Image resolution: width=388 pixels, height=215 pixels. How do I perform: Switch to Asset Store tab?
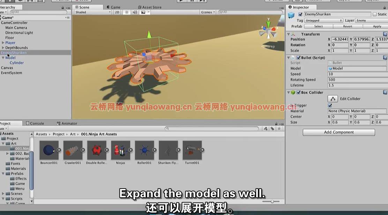(x=150, y=7)
